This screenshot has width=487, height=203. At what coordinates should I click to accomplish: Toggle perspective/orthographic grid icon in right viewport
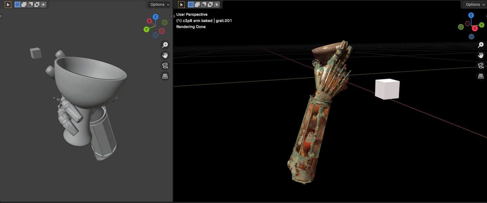[481, 76]
